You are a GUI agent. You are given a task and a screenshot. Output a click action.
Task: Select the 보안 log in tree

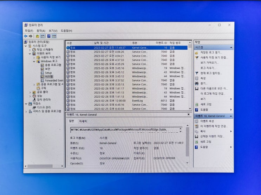(x=47, y=69)
